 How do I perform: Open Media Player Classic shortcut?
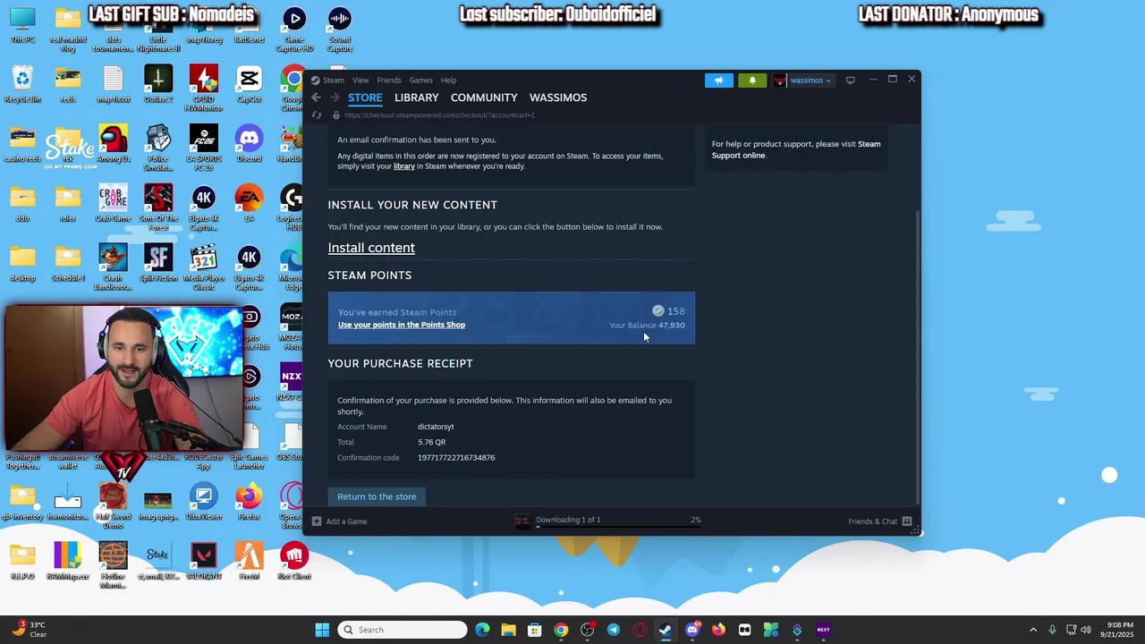click(204, 267)
